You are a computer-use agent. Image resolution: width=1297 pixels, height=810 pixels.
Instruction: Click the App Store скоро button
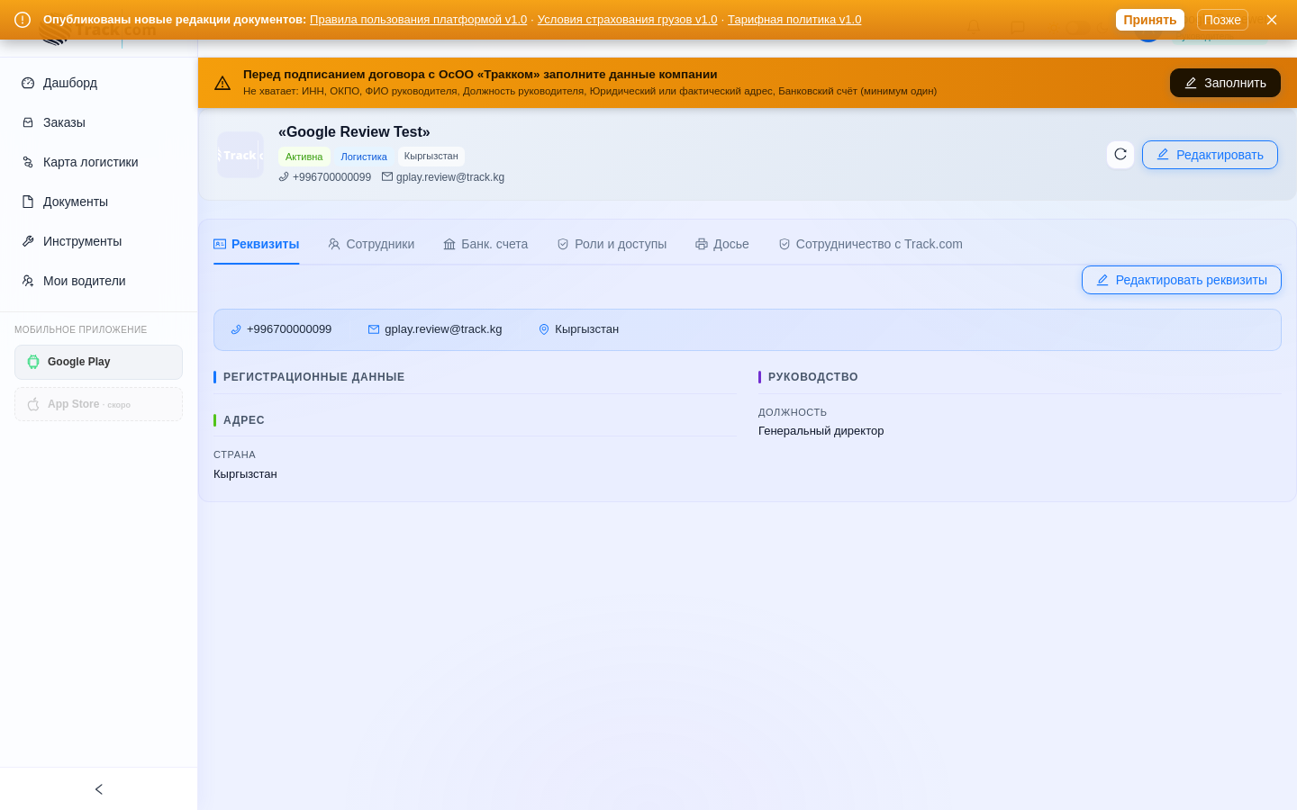point(98,404)
